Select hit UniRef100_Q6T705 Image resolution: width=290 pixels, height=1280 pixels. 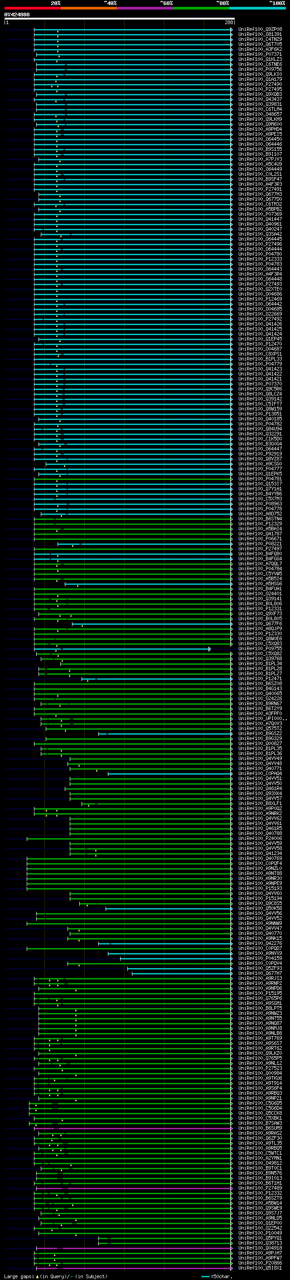tap(260, 44)
